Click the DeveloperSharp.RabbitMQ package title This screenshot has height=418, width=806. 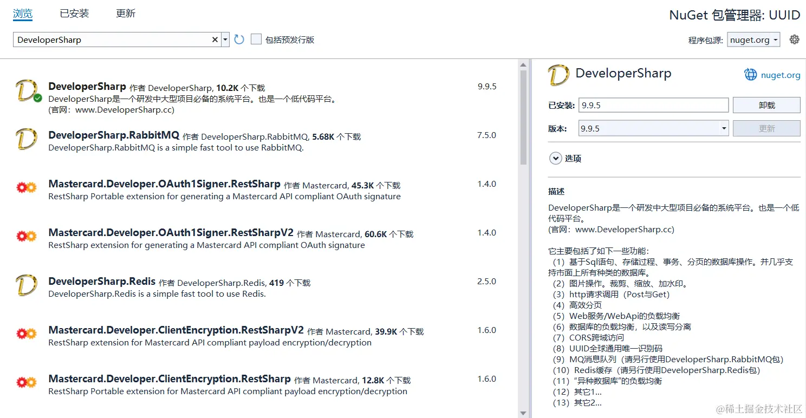[114, 135]
